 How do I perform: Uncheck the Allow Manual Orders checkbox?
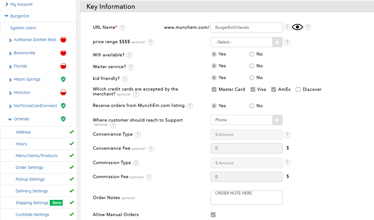pos(213,215)
